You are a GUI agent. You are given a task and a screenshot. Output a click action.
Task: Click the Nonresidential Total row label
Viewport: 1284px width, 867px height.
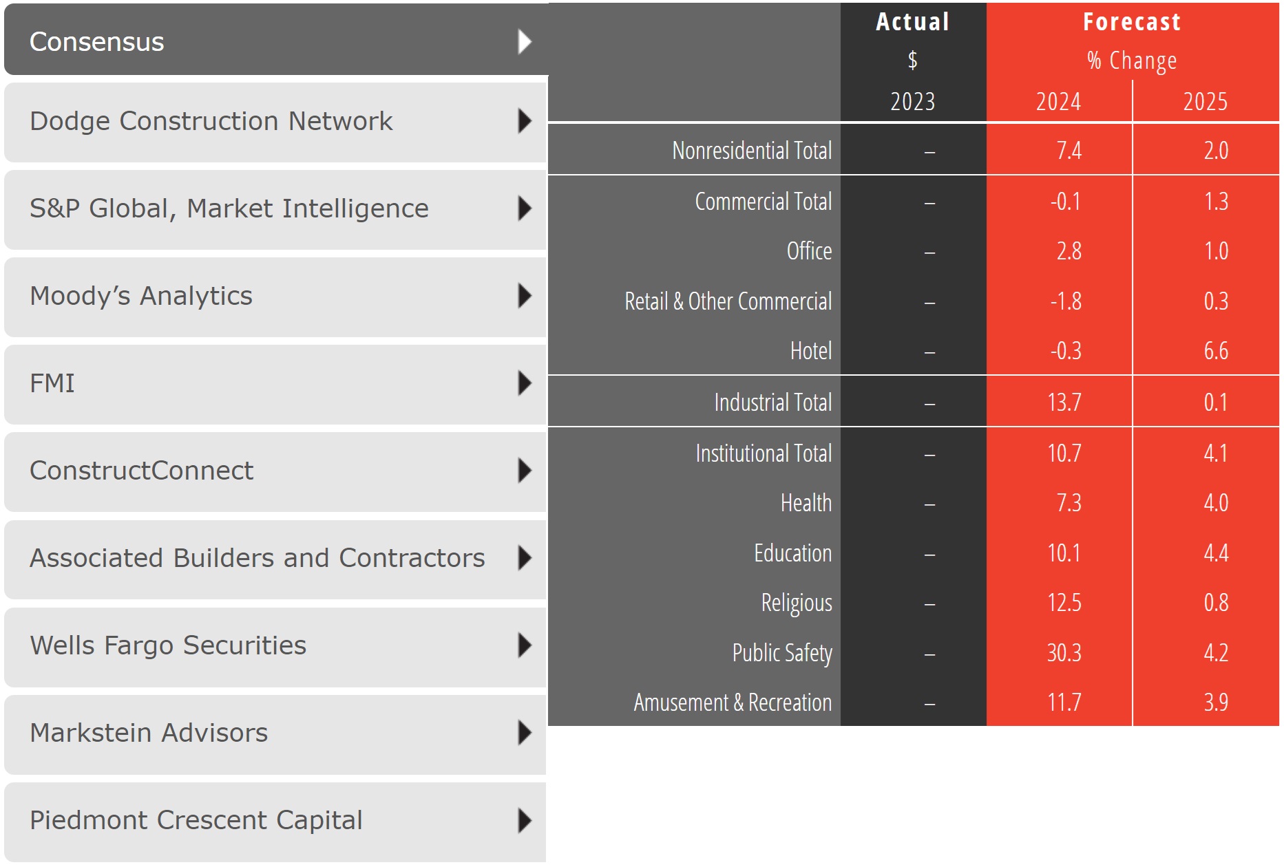(x=752, y=151)
